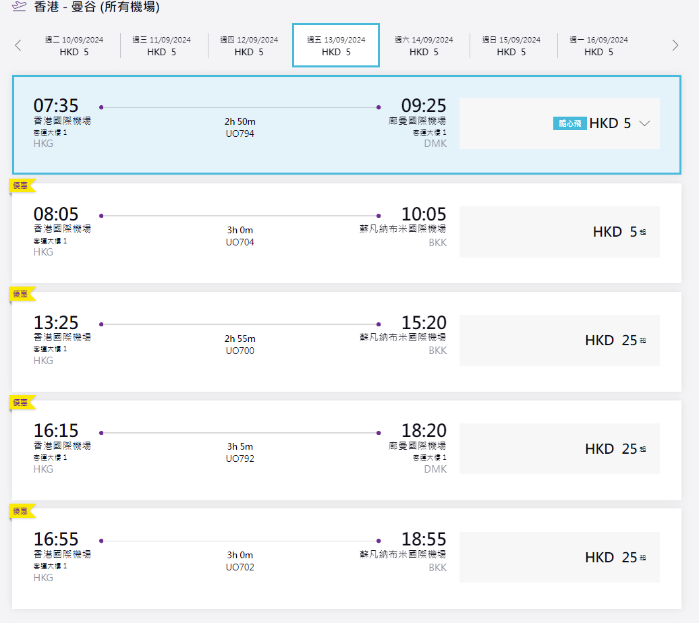Screen dimensions: 699x623
Task: Choose the 週一 16/09/2024 date tab
Action: pos(598,46)
